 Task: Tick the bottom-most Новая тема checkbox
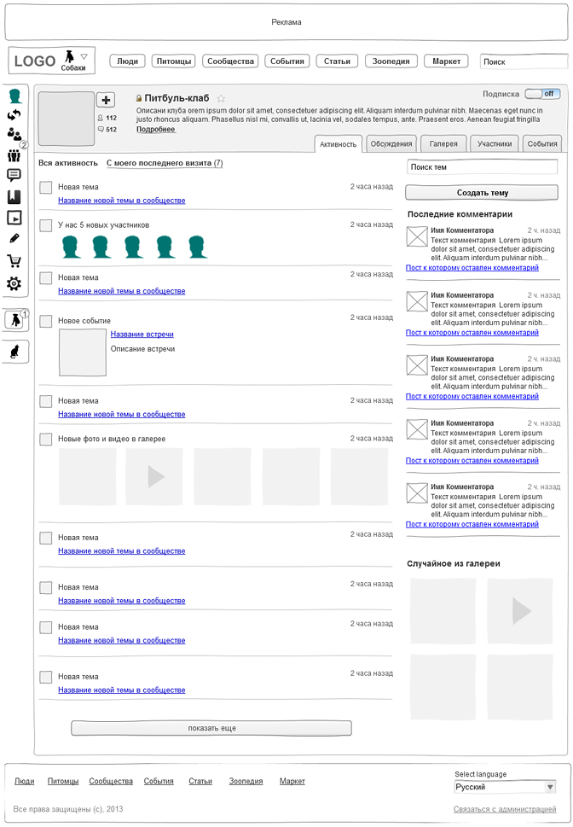coord(46,677)
